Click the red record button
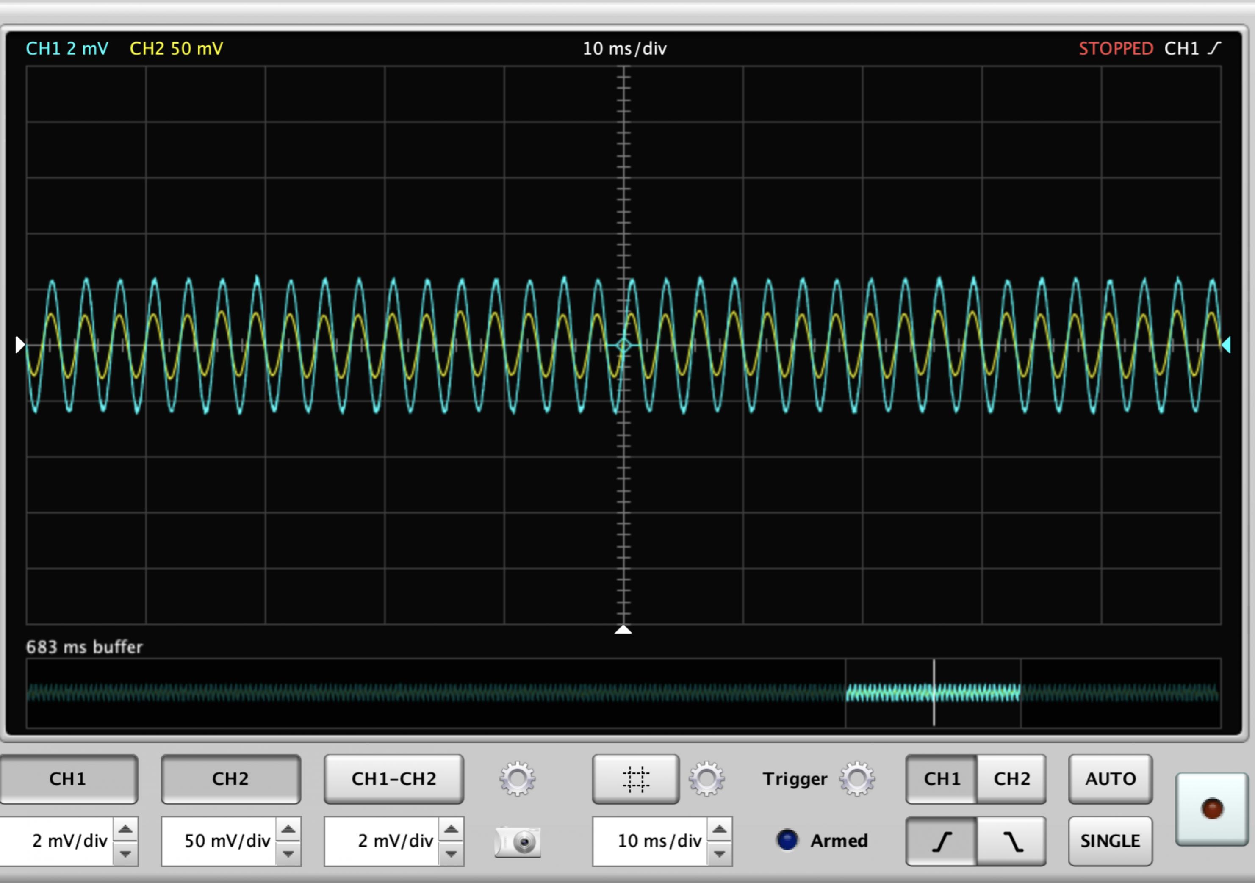The height and width of the screenshot is (883, 1255). pyautogui.click(x=1212, y=809)
